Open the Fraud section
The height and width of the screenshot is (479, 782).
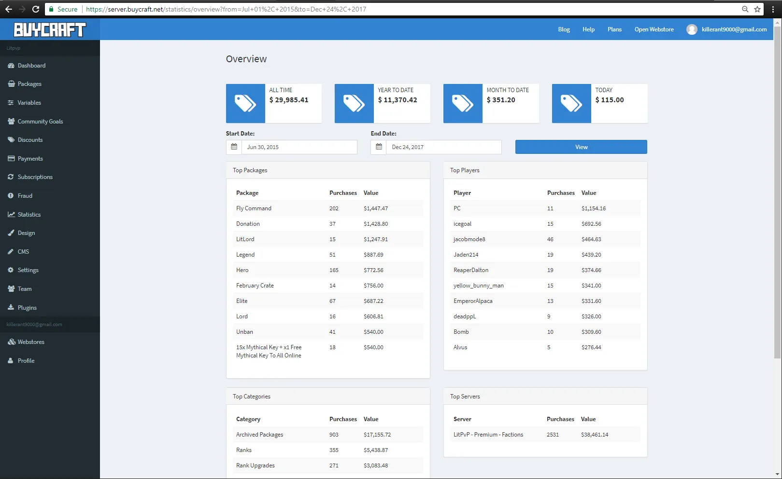(x=50, y=196)
